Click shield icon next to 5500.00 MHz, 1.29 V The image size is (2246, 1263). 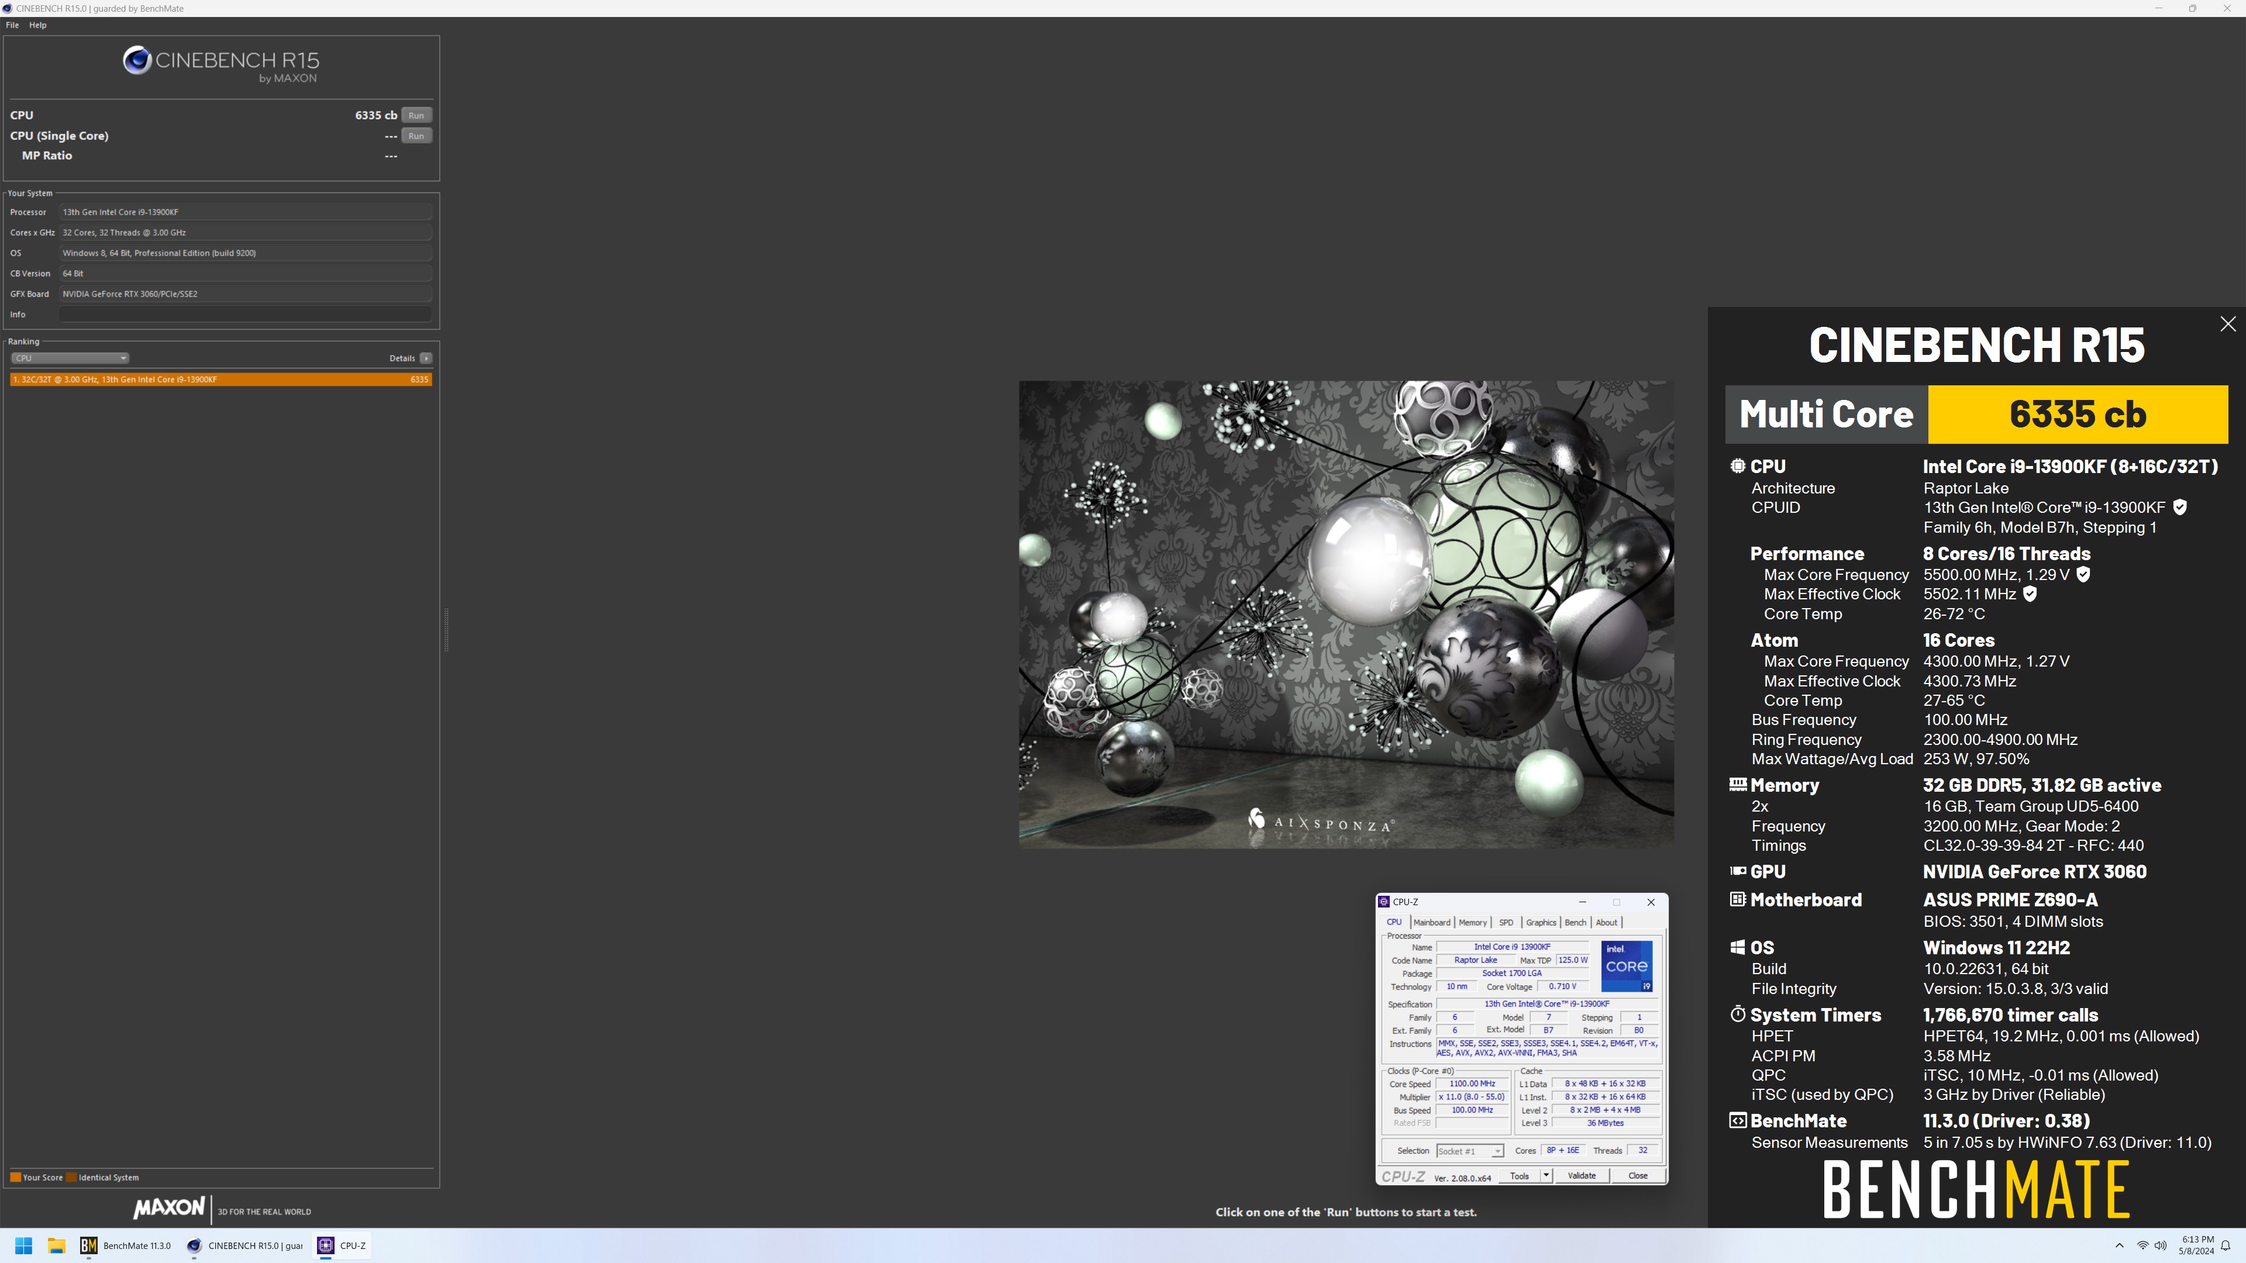[2083, 574]
